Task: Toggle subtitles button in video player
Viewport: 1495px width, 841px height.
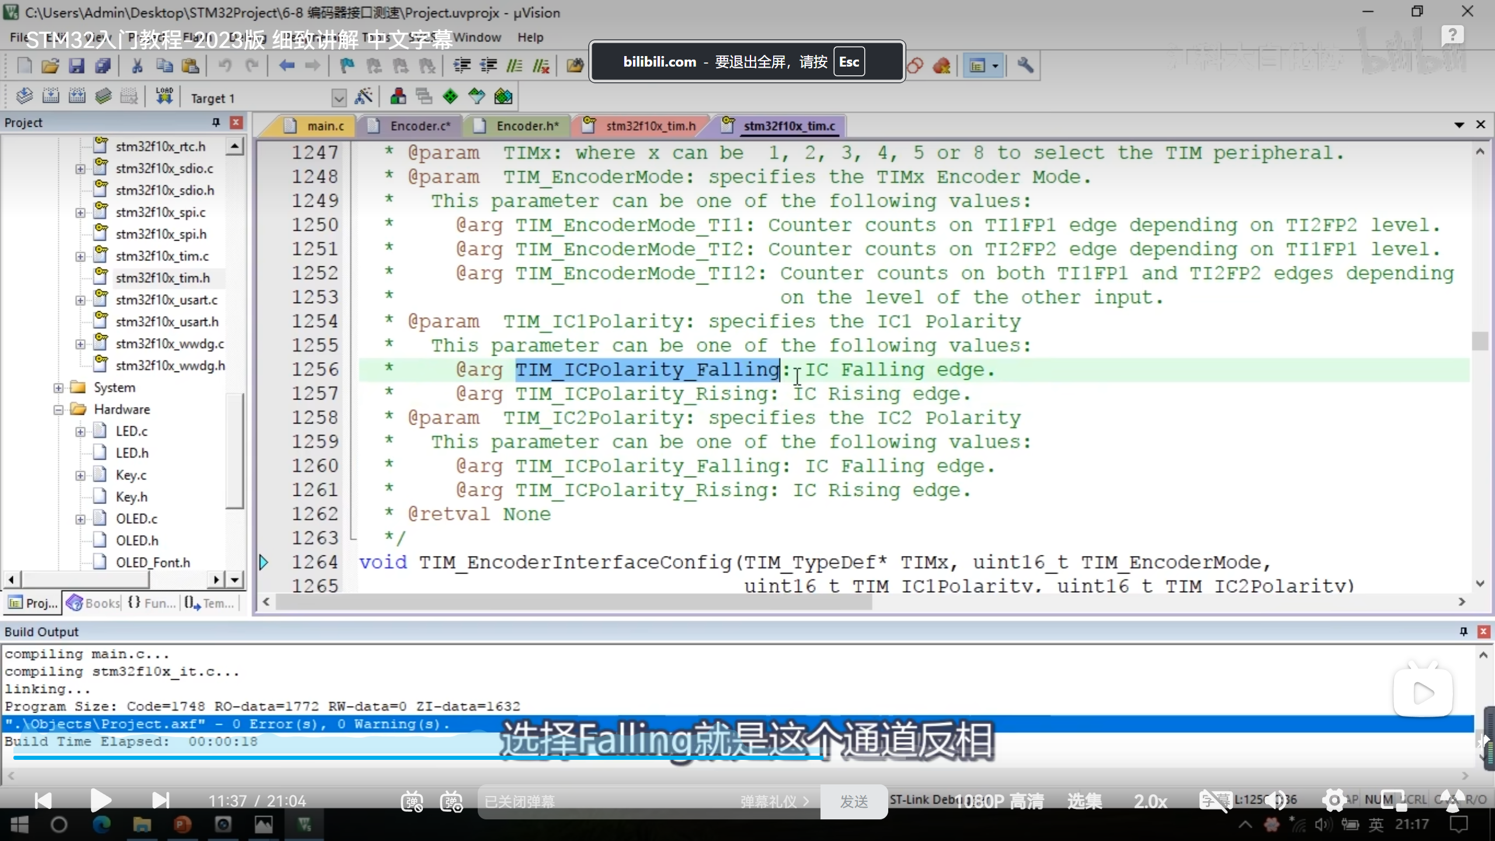Action: pyautogui.click(x=1215, y=801)
